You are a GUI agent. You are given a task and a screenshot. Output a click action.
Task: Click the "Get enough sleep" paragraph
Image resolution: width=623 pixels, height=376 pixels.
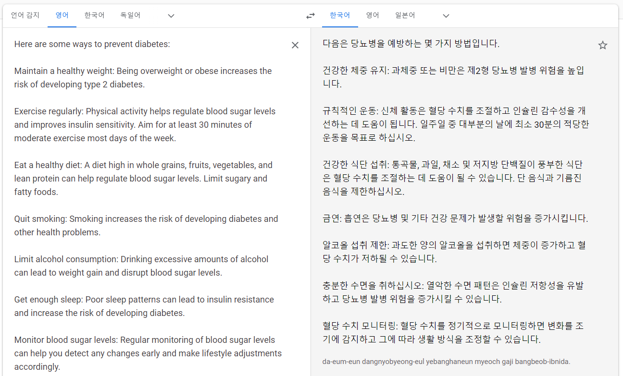[144, 306]
